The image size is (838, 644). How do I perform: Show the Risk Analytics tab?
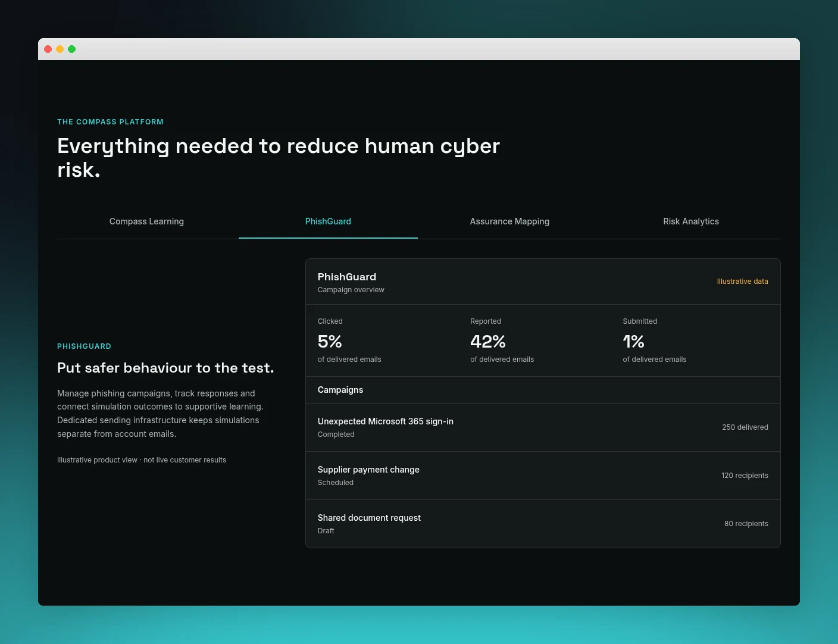tap(691, 221)
